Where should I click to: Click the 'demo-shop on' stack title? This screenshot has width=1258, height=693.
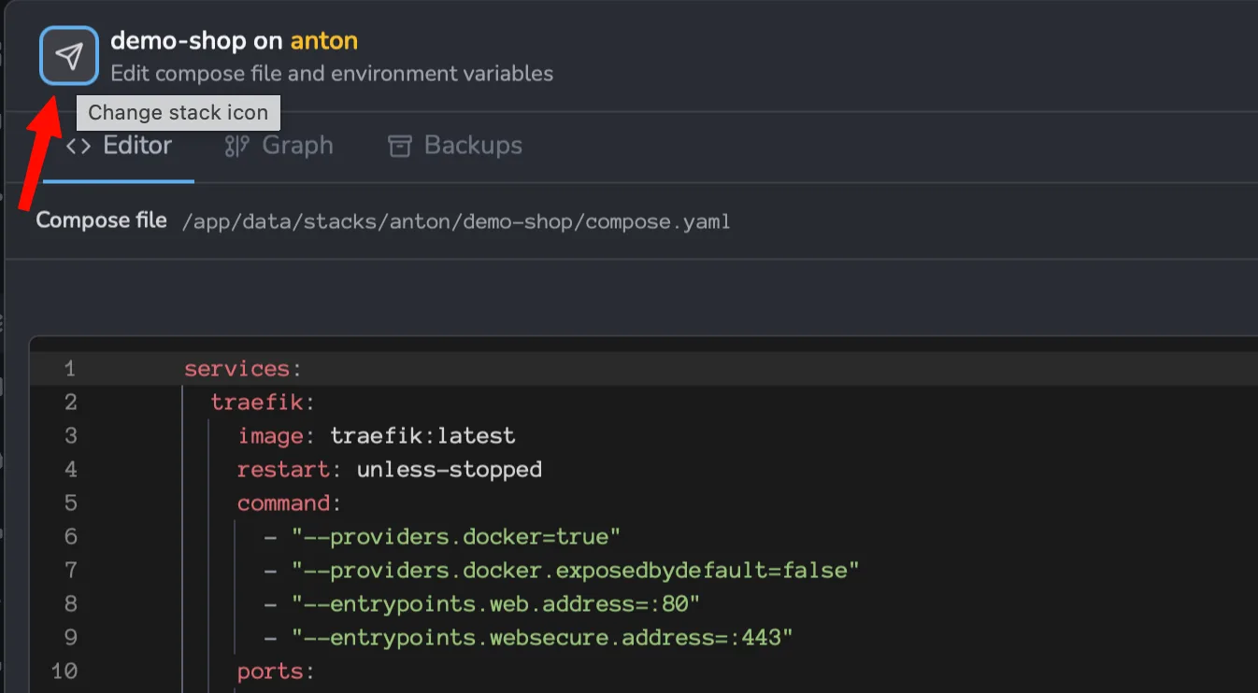(x=197, y=41)
